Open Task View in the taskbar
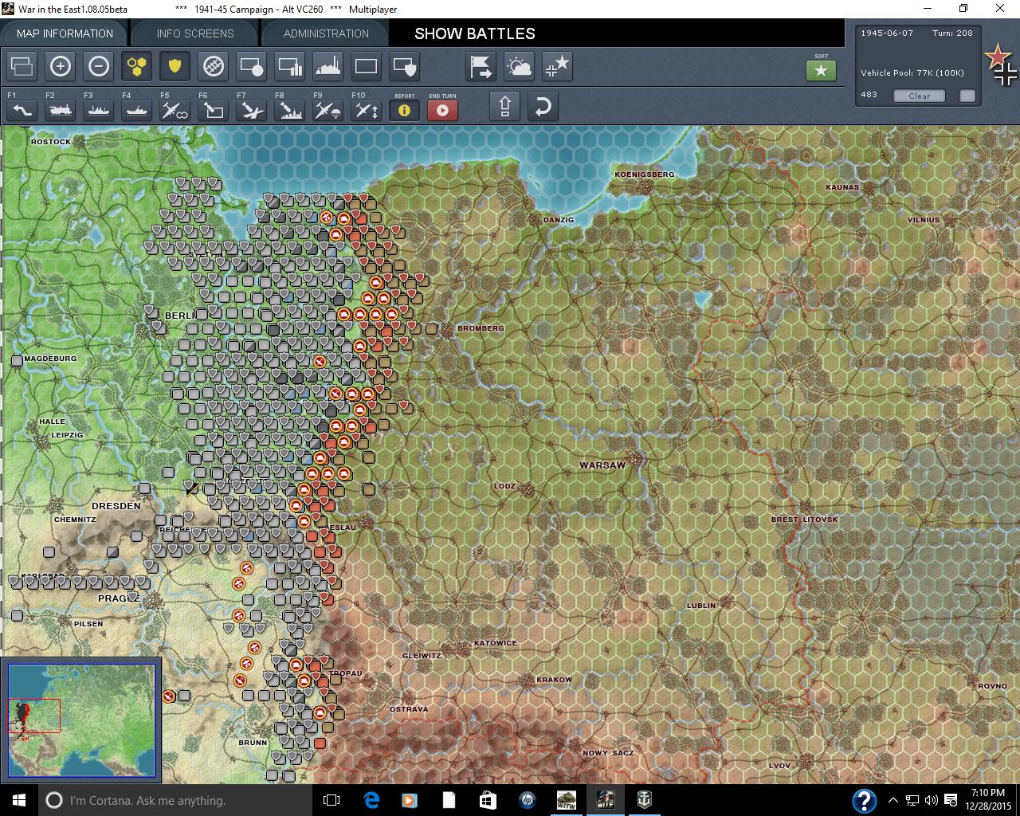The image size is (1020, 816). 332,800
